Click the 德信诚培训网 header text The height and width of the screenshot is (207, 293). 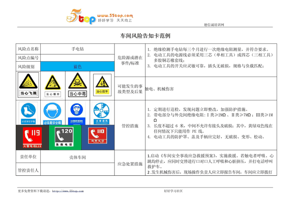[214, 25]
